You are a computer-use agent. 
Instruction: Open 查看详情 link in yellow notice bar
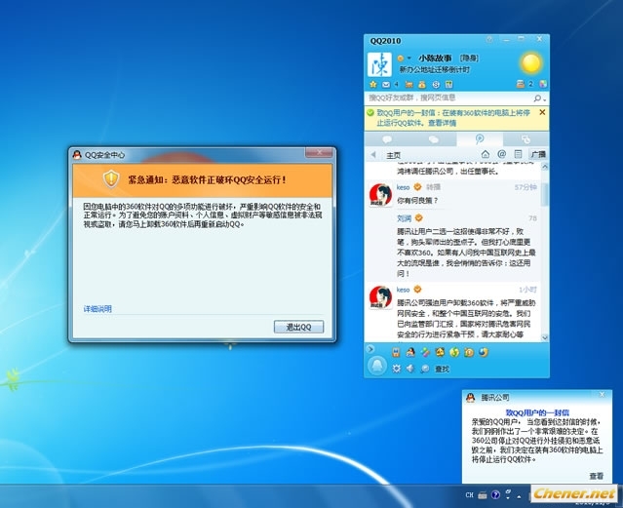(442, 123)
